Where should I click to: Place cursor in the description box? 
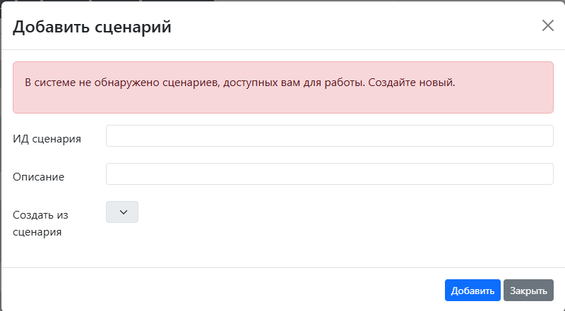click(329, 174)
